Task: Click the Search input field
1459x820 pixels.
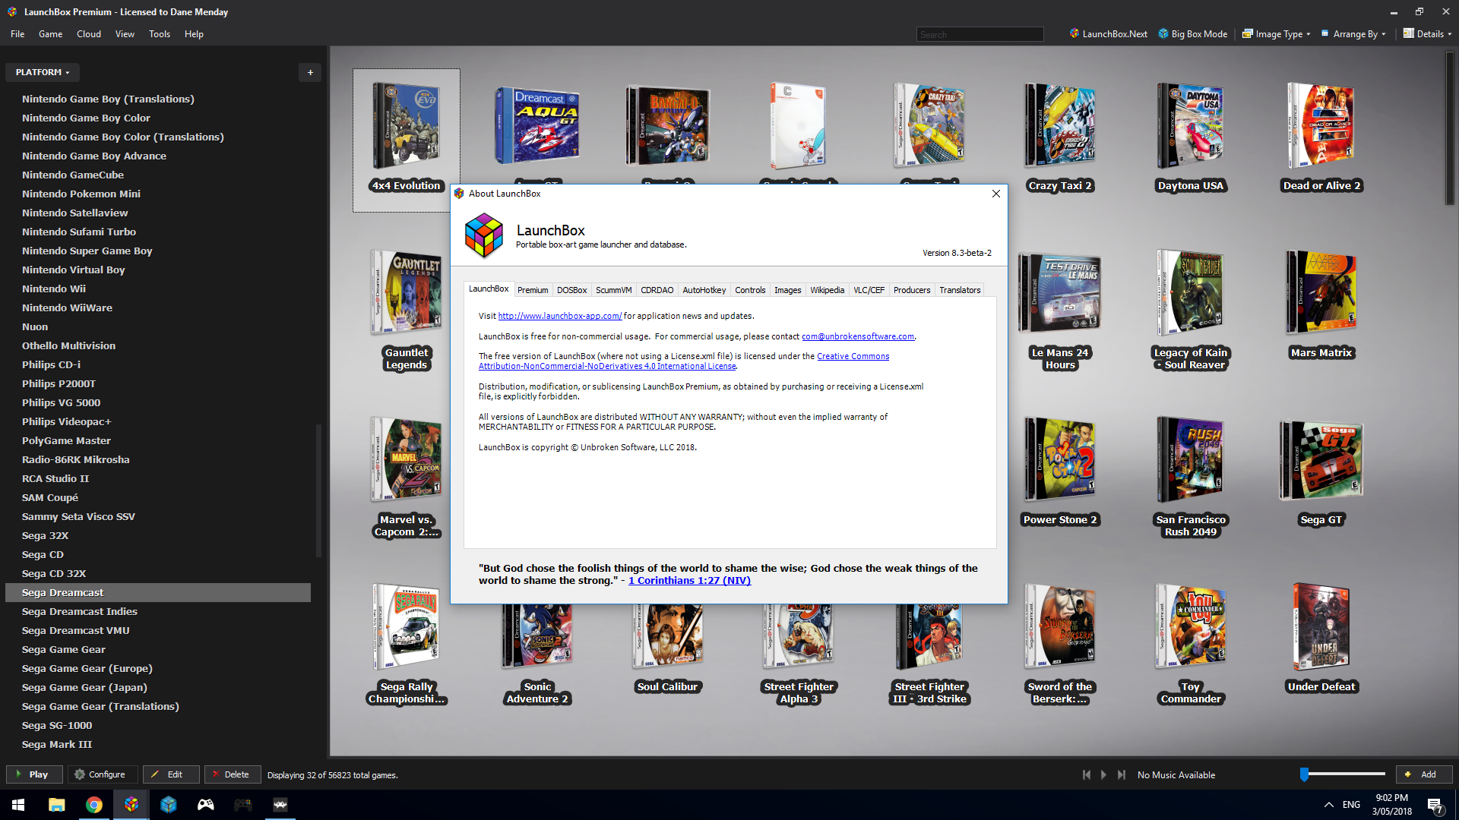Action: (980, 35)
